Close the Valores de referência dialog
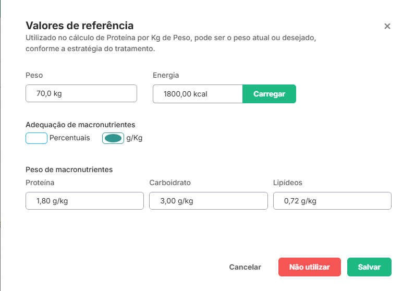This screenshot has width=415, height=291. (387, 26)
